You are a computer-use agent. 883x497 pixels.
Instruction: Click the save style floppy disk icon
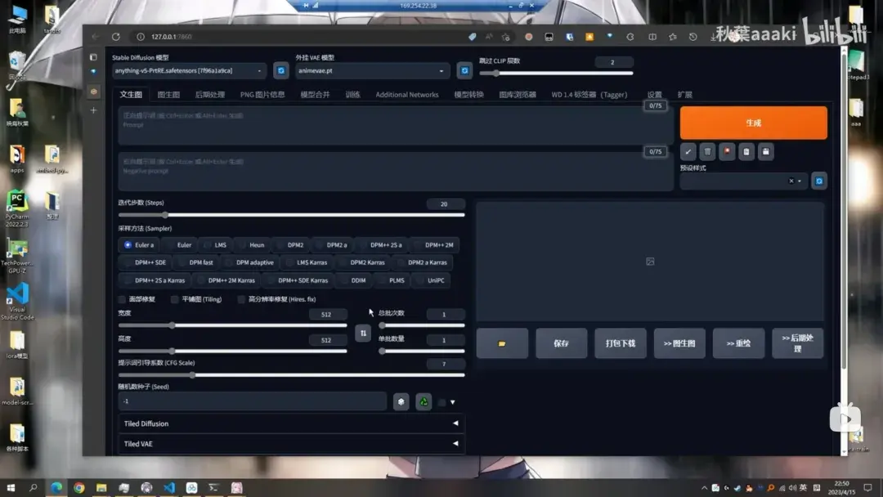tap(766, 152)
